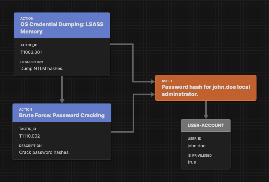This screenshot has width=269, height=182.
Task: Select the OS Credential Dumping: LSASS Memory title
Action: coord(62,28)
